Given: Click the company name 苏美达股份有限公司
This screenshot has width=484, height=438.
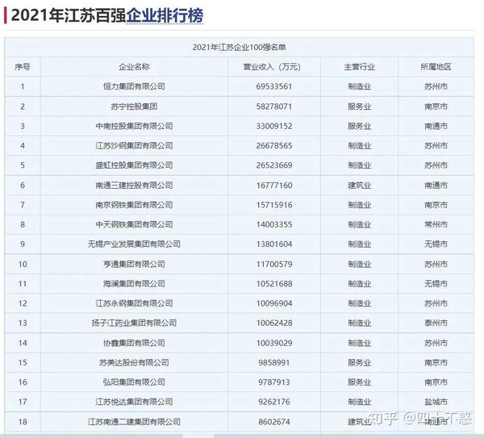Looking at the screenshot, I should 134,362.
